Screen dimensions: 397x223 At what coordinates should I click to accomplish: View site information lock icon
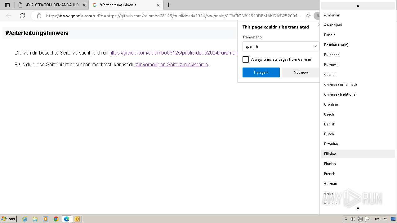pyautogui.click(x=39, y=16)
